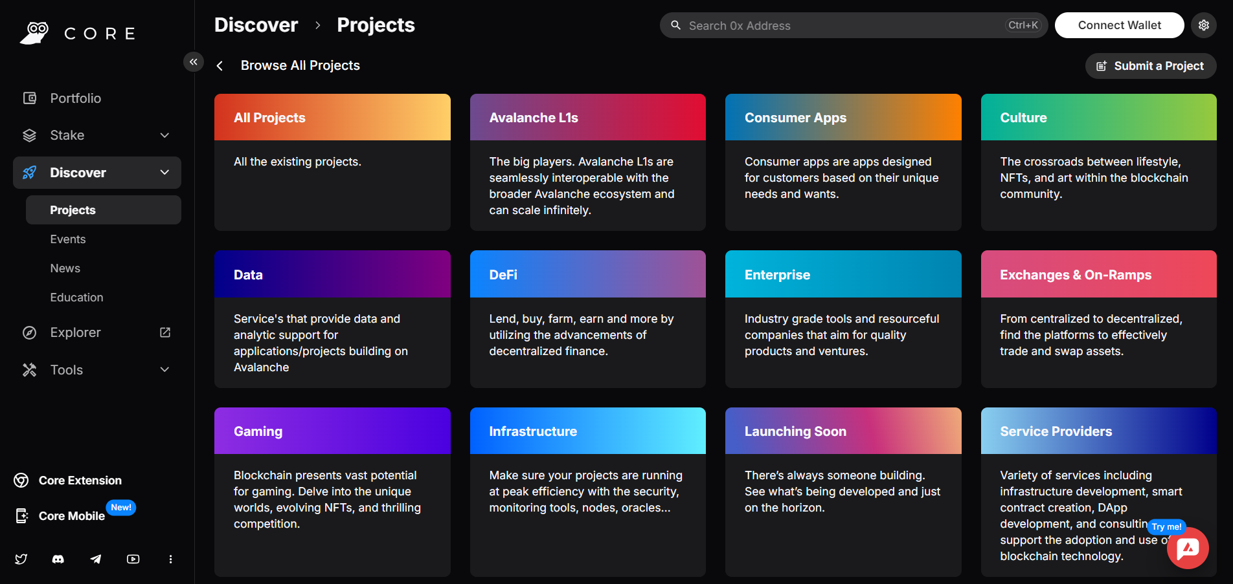Open the YouTube icon link
1233x584 pixels.
133,559
